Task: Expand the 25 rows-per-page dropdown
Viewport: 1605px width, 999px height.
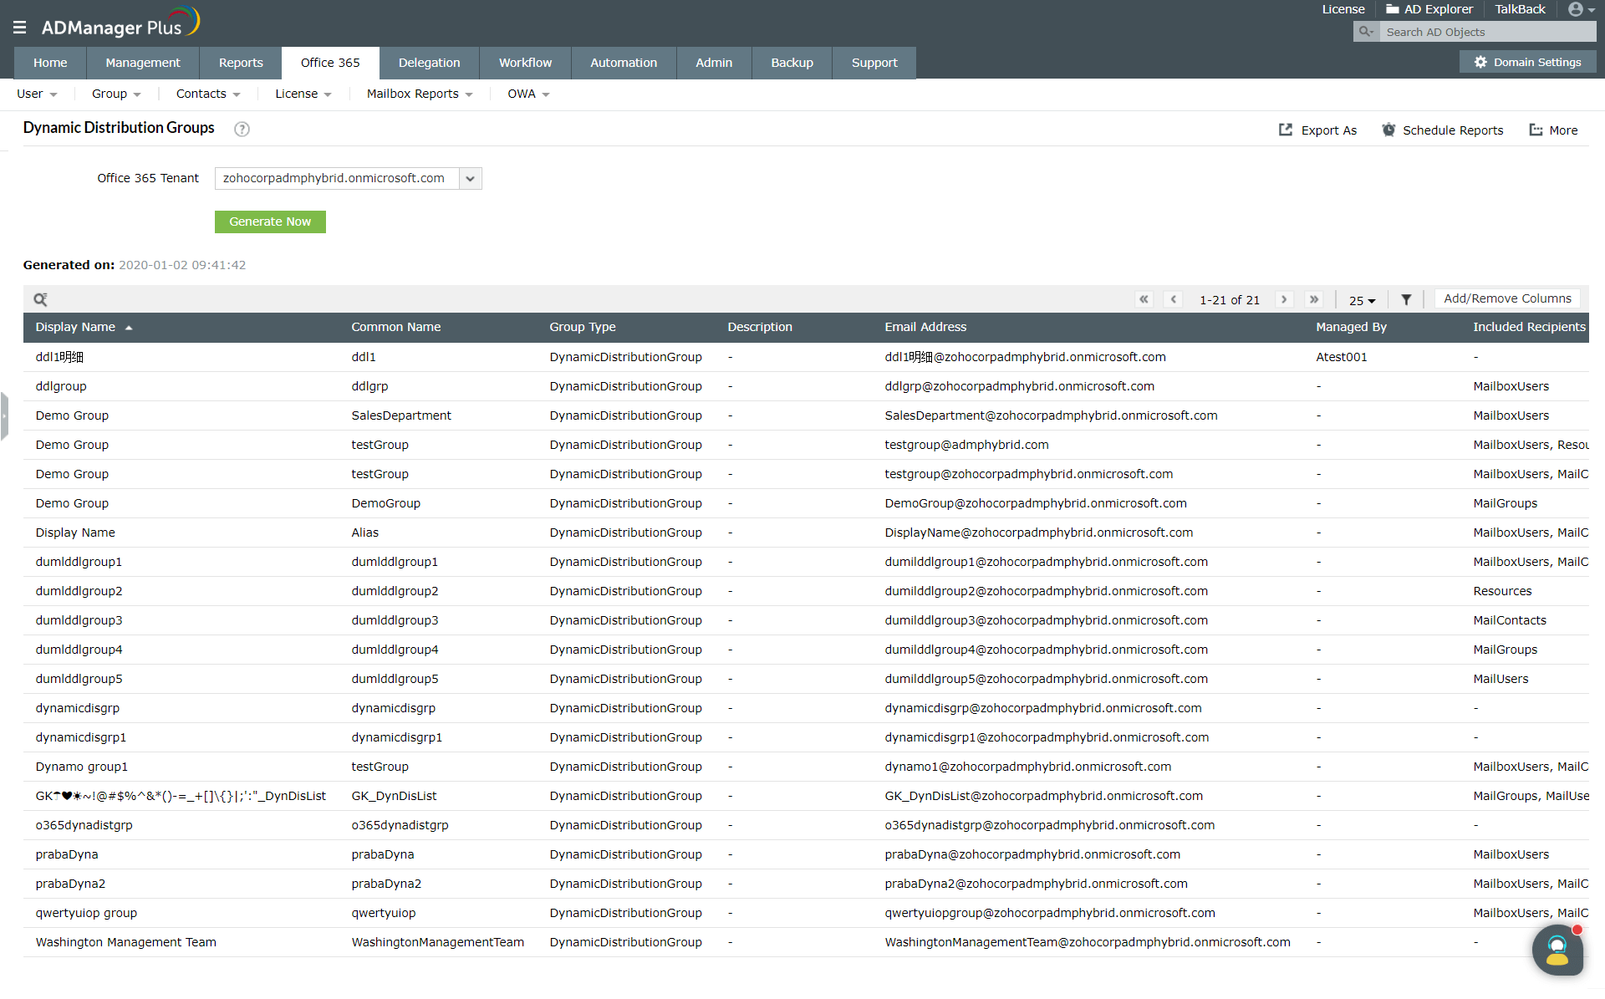Action: [x=1362, y=300]
